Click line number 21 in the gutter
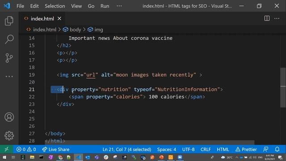Image resolution: width=286 pixels, height=161 pixels. pyautogui.click(x=32, y=89)
